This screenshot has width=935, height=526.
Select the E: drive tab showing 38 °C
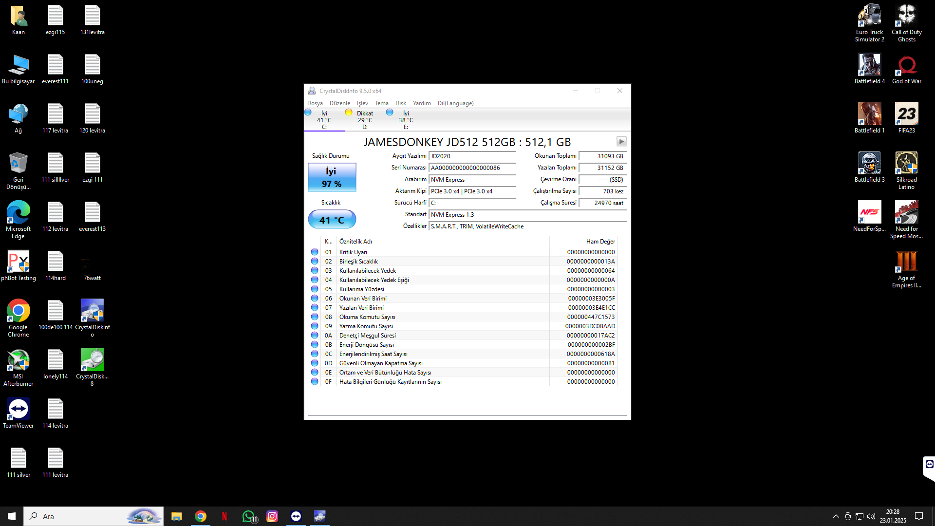(406, 120)
